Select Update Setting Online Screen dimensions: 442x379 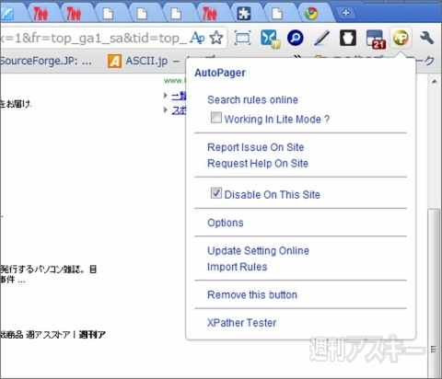tap(258, 250)
